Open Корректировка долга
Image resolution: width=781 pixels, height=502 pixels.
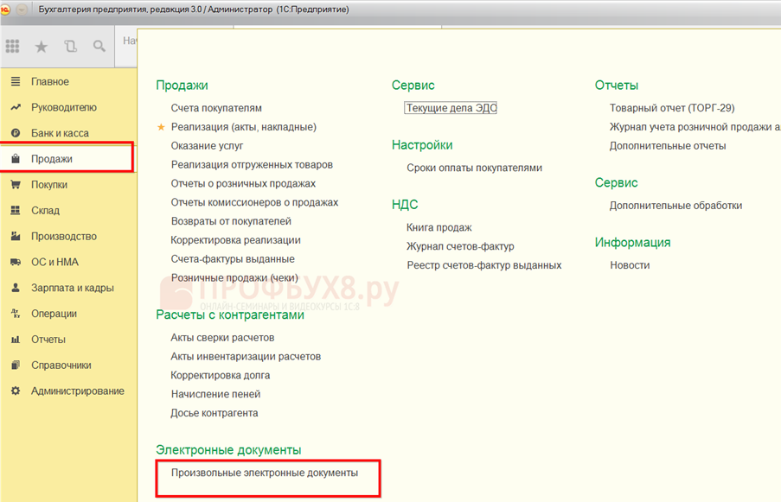click(x=221, y=375)
